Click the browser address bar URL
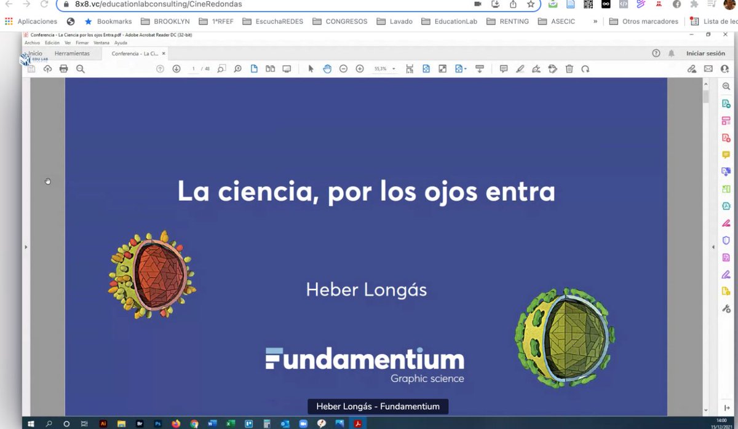The width and height of the screenshot is (738, 429). [159, 4]
